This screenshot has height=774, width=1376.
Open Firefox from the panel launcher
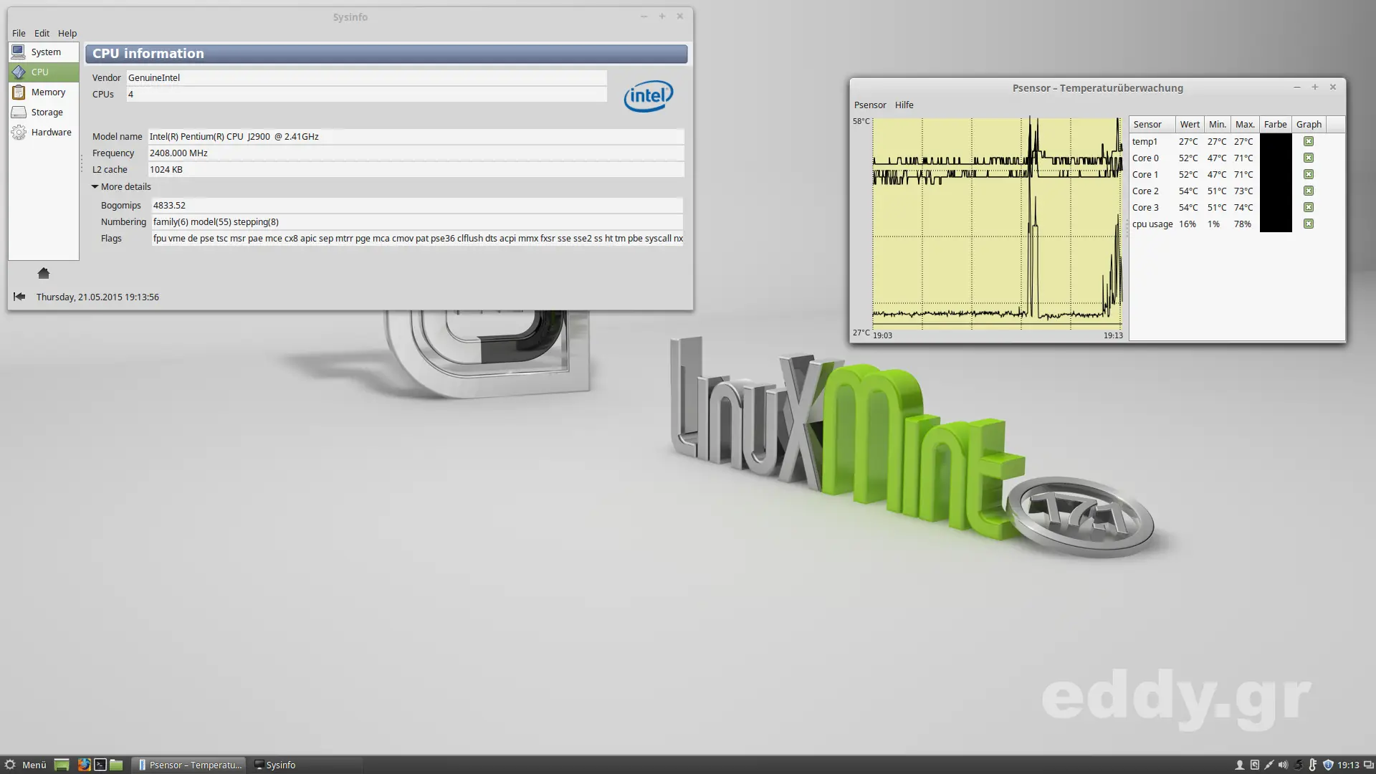[84, 765]
